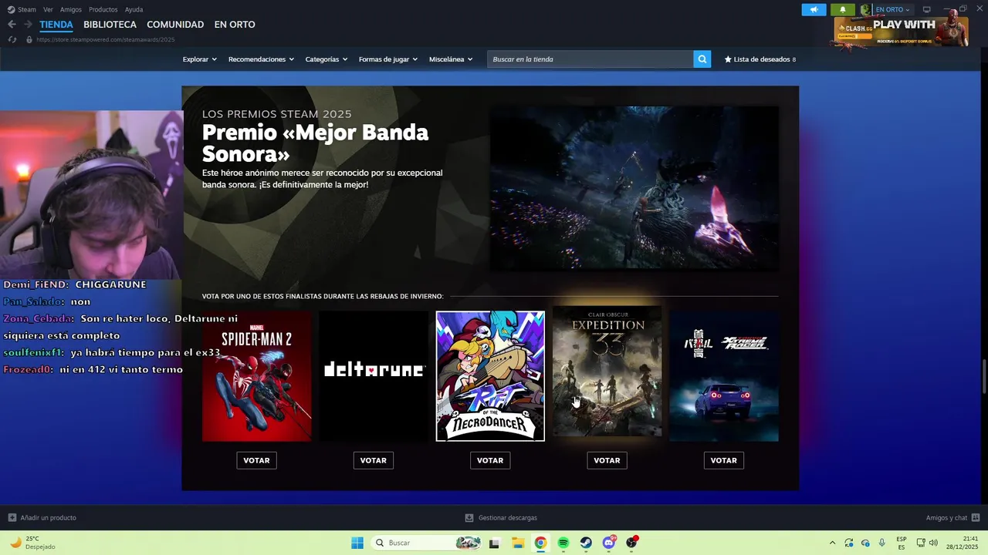Click the Windows taskbar Buscar search box
The height and width of the screenshot is (555, 988).
point(426,543)
